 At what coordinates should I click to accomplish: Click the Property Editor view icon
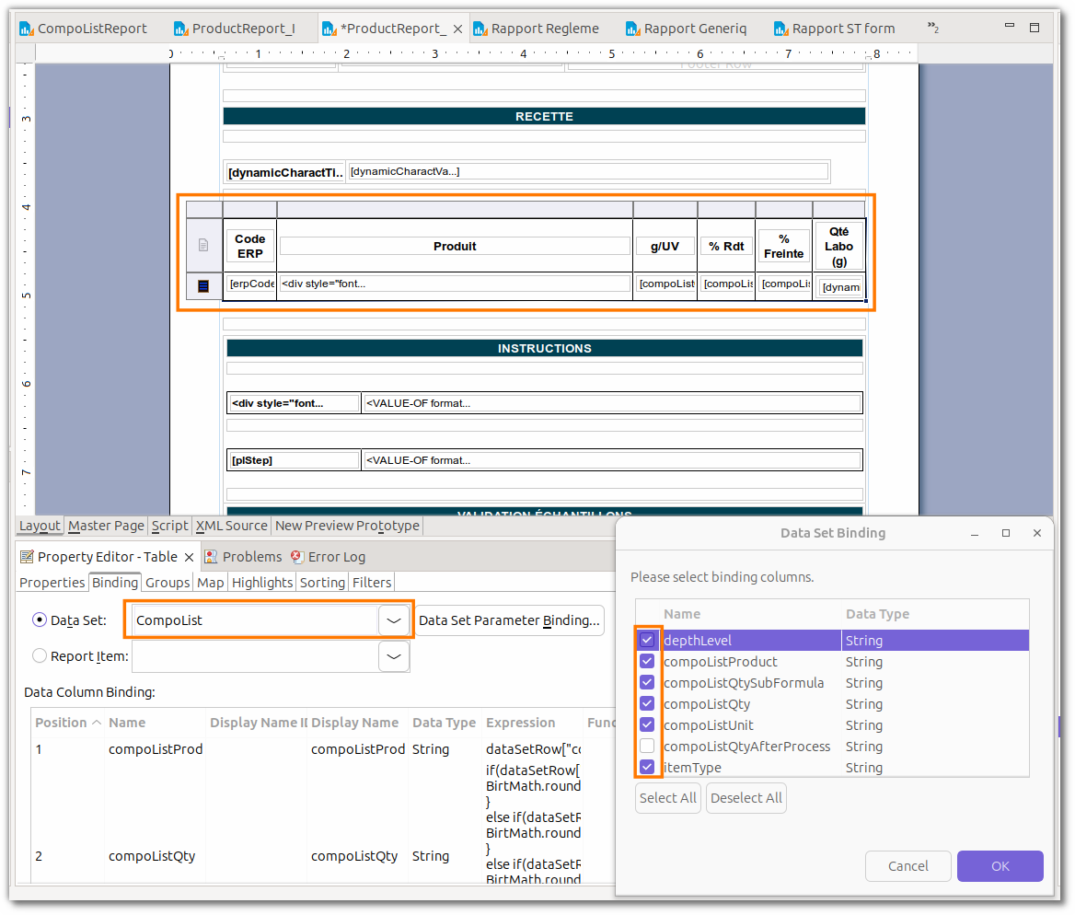pos(27,557)
